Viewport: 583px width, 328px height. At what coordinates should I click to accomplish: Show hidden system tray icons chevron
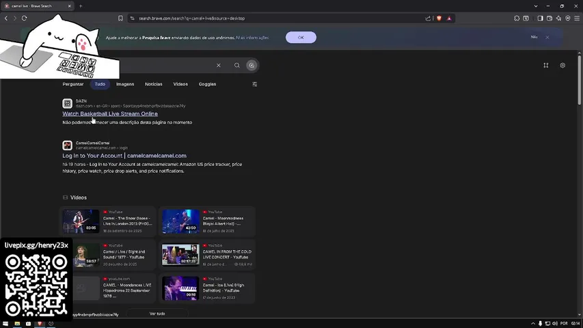(533, 323)
